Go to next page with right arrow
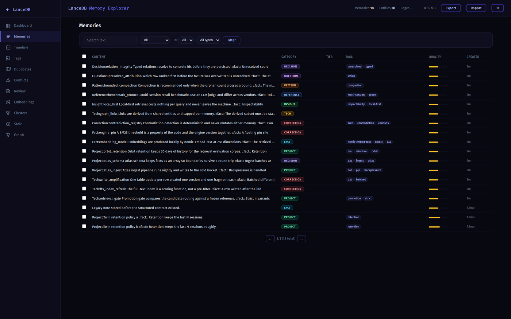This screenshot has height=319, width=511. click(x=301, y=239)
